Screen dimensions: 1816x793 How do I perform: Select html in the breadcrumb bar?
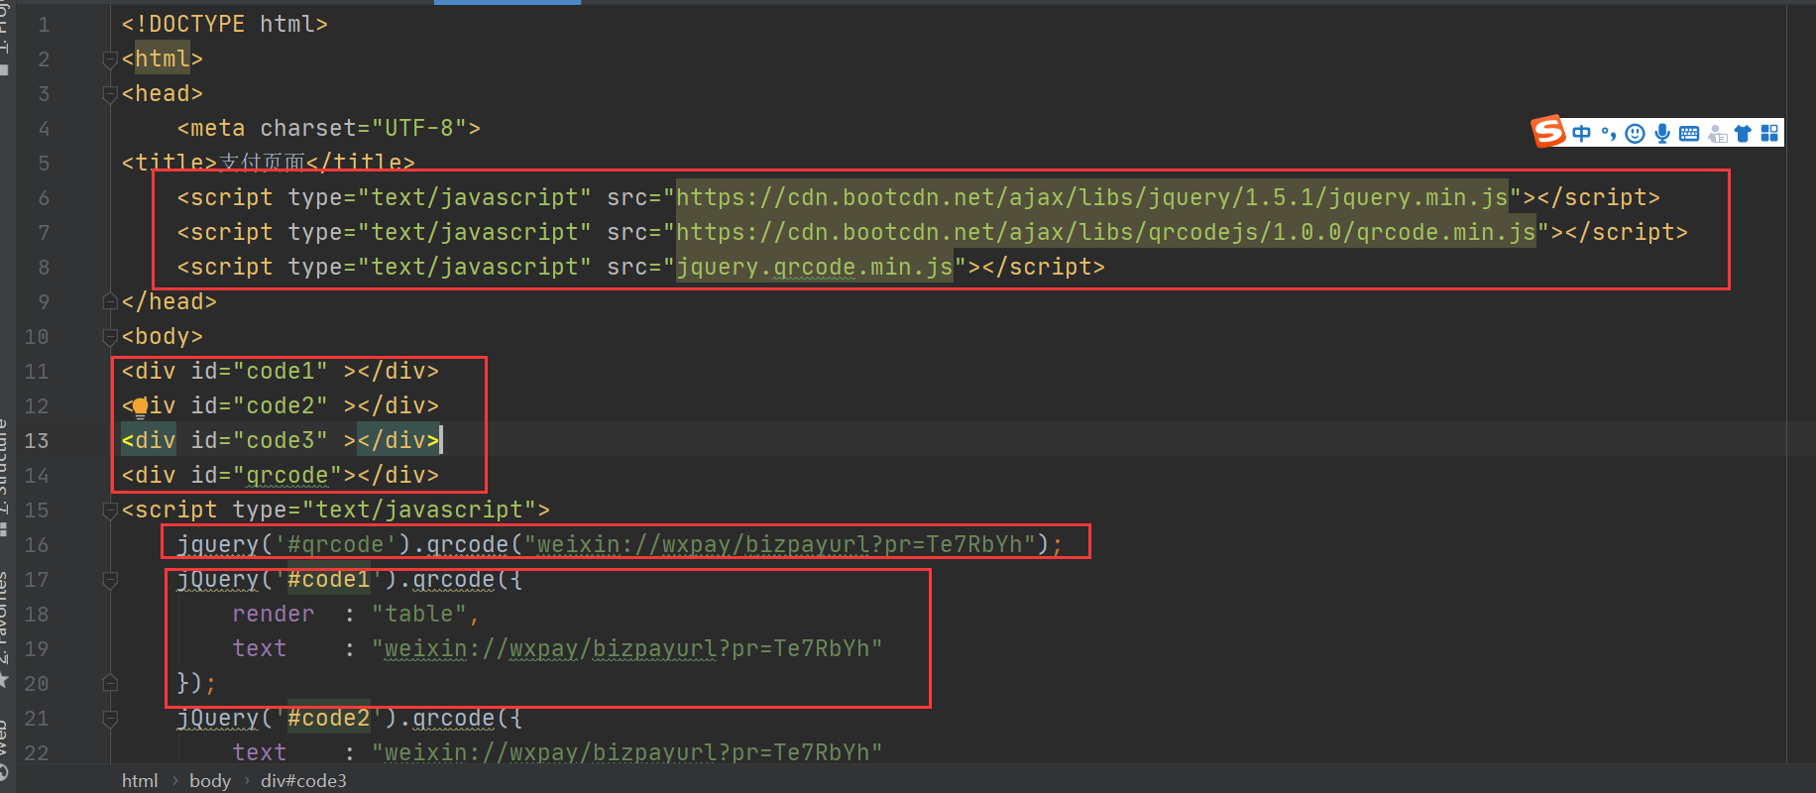[140, 780]
